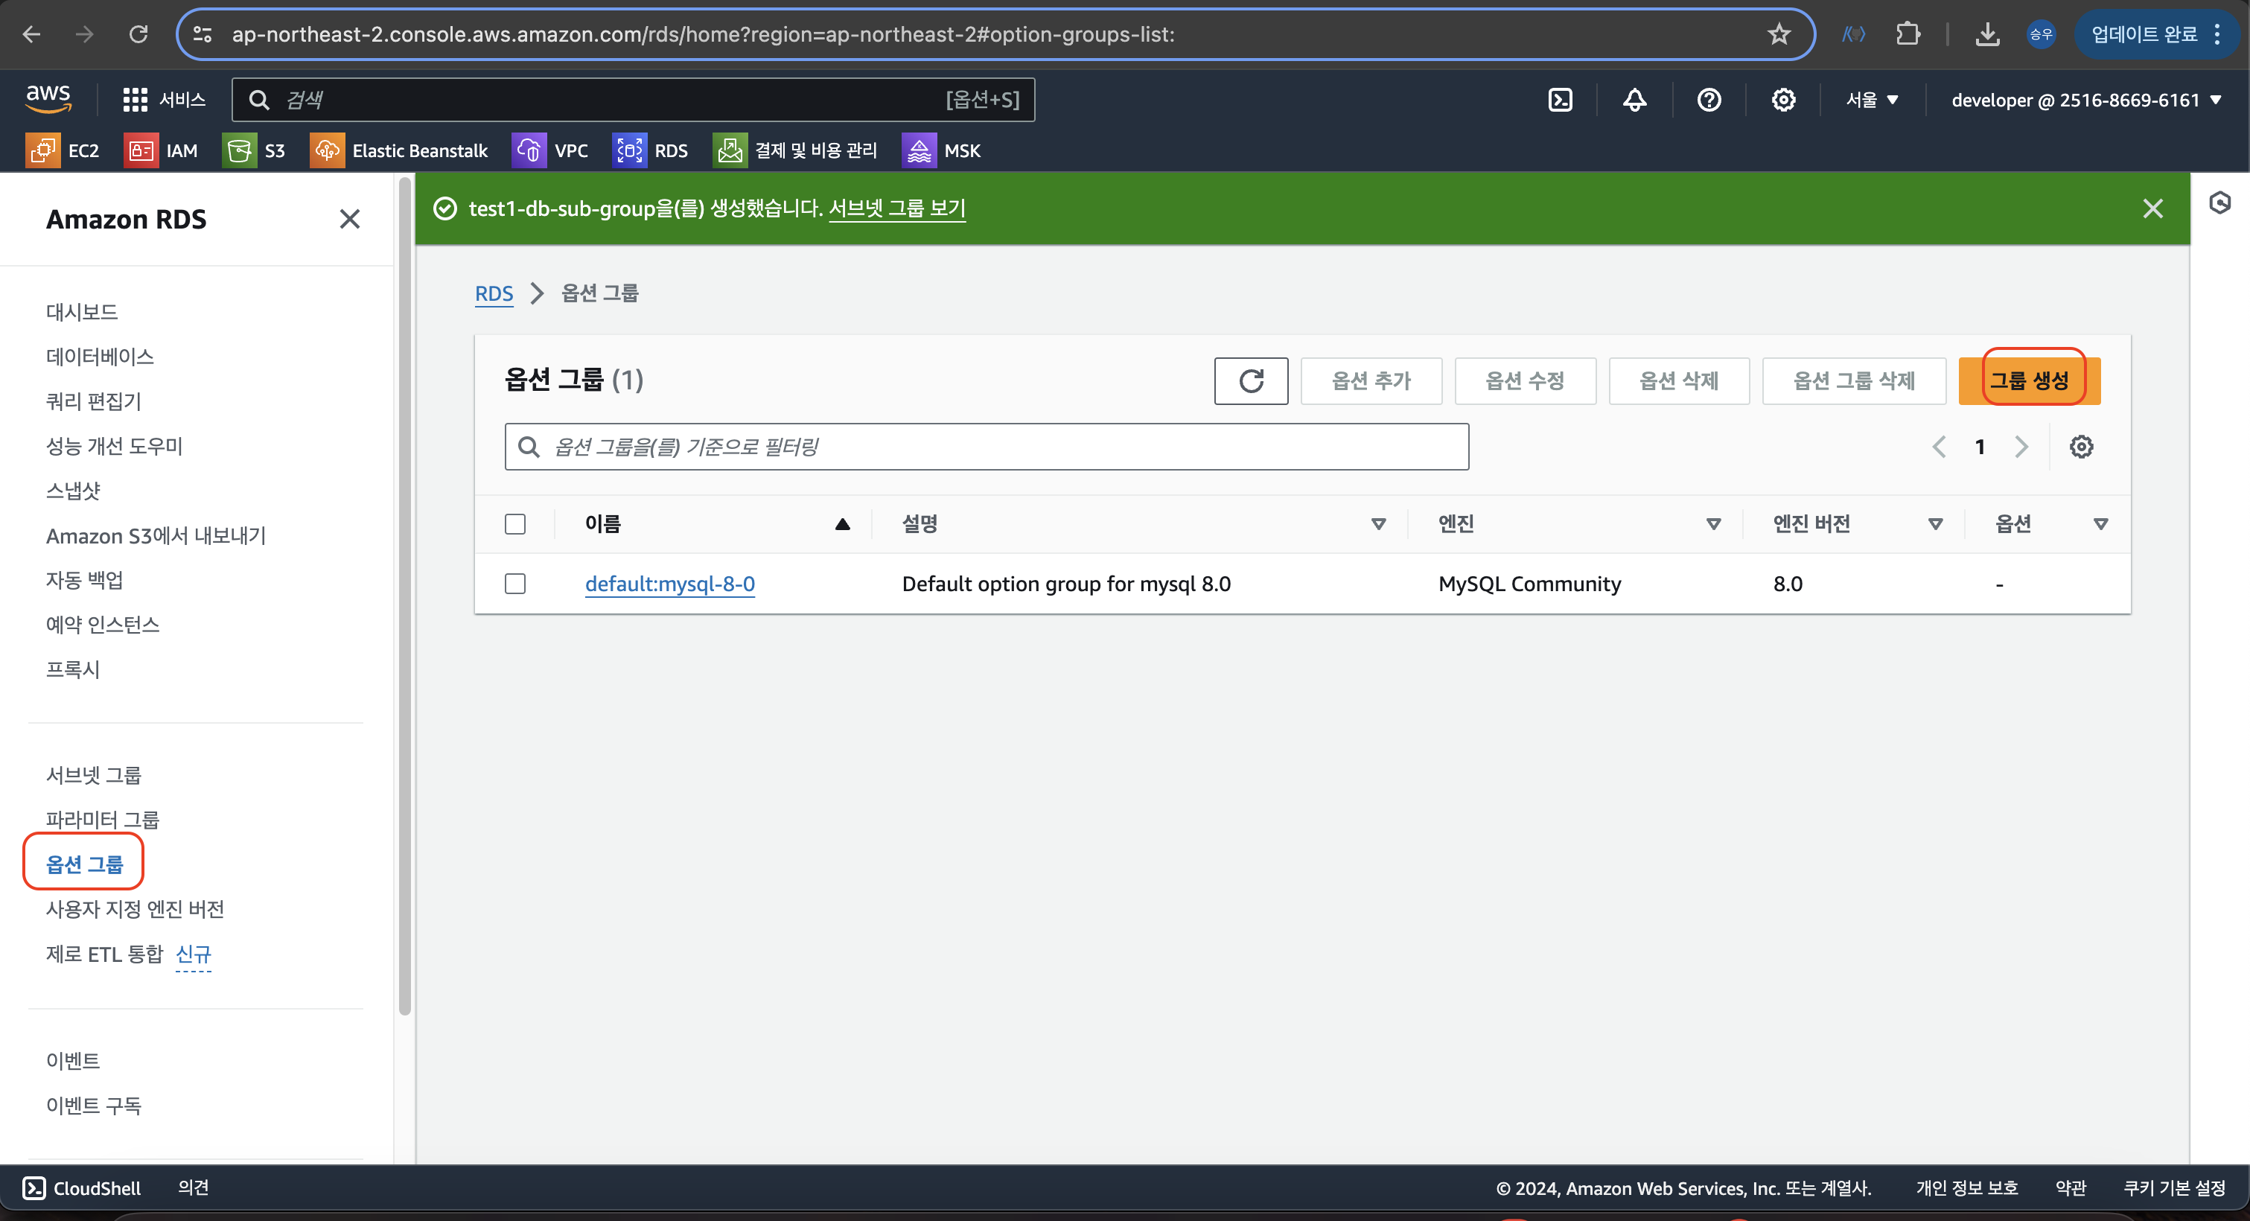
Task: Select 파라미터 그룹 in the sidebar
Action: pyautogui.click(x=102, y=819)
